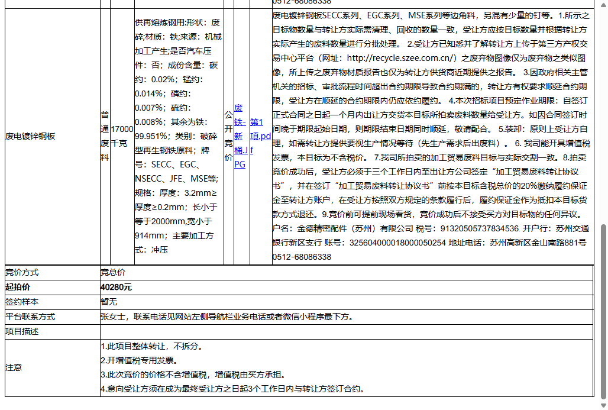Click note 3 about 增值税由买方承担
This screenshot has width=608, height=410.
click(194, 375)
